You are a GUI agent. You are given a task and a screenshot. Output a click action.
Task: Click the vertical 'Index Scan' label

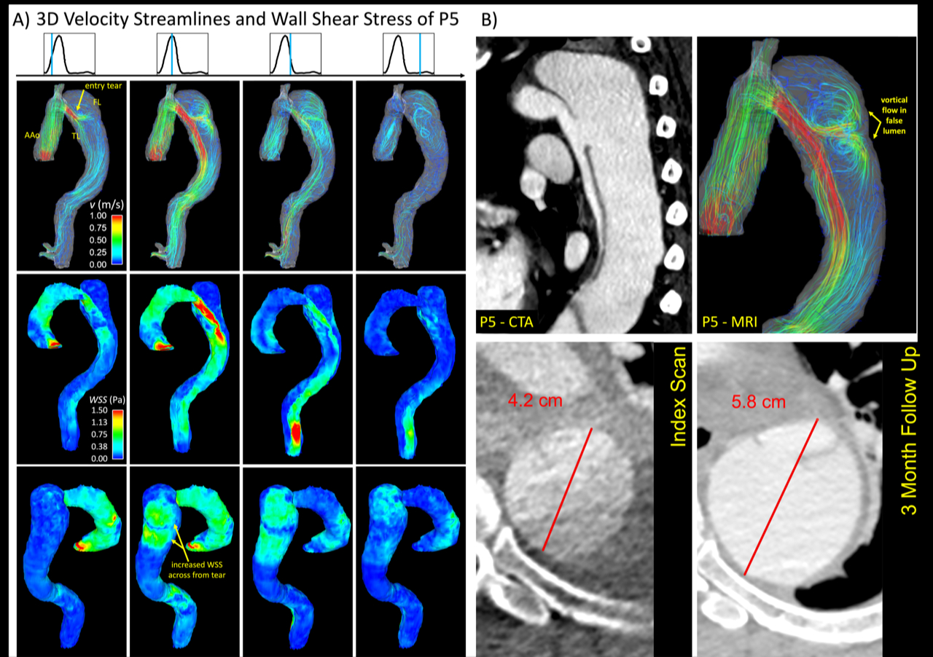(678, 406)
